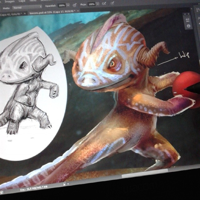Open the Modo blending mode dropdown
Screen dimensions: 200x200
point(27,7)
